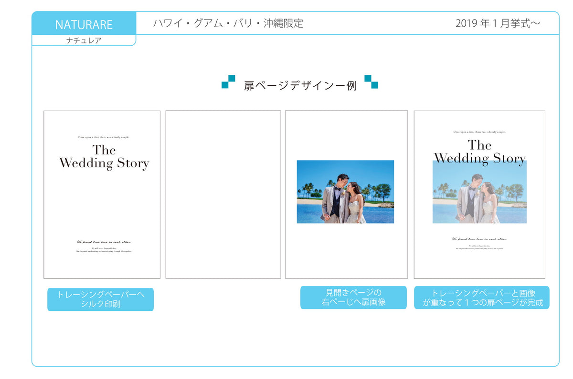Image resolution: width=573 pixels, height=379 pixels.
Task: Select the blank second page panel
Action: pos(223,195)
